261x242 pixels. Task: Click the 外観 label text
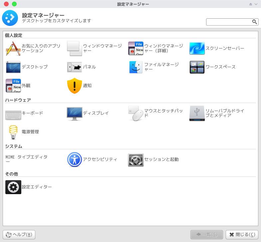pyautogui.click(x=26, y=85)
